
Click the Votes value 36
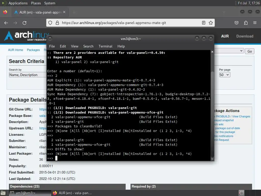[41, 160]
